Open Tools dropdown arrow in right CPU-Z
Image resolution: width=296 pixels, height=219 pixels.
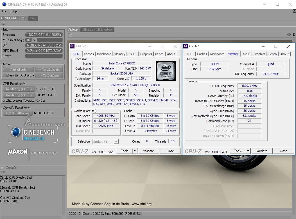tap(248, 151)
